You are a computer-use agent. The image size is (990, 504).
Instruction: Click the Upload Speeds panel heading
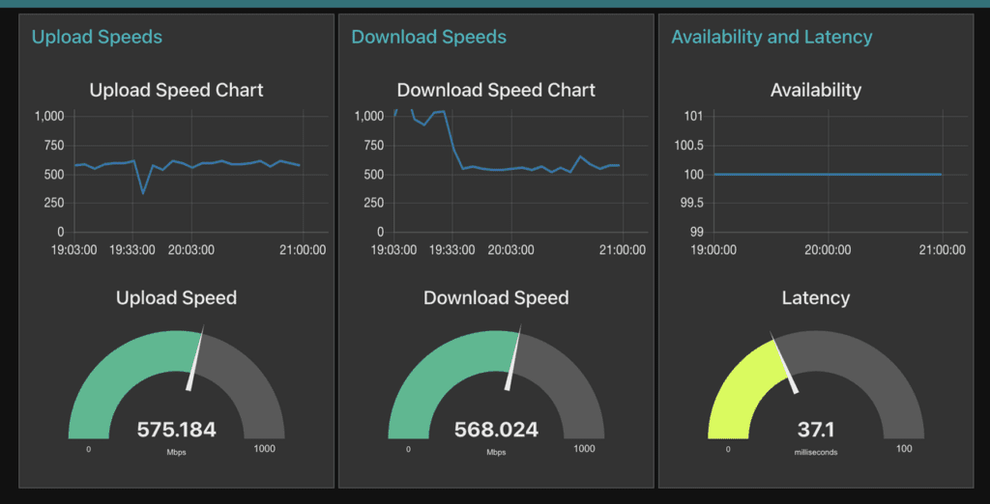point(97,38)
